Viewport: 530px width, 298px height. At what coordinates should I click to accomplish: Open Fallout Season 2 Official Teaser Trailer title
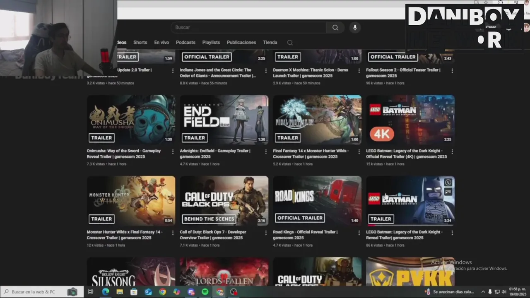coord(403,73)
